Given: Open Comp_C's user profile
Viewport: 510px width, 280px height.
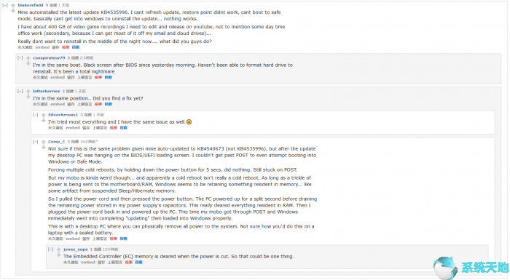Looking at the screenshot, I should click(x=57, y=142).
